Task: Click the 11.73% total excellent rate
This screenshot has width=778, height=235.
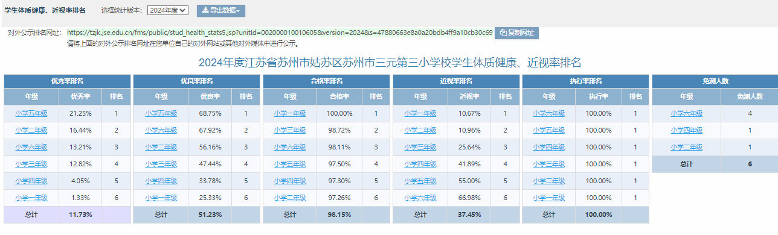Action: click(x=80, y=215)
